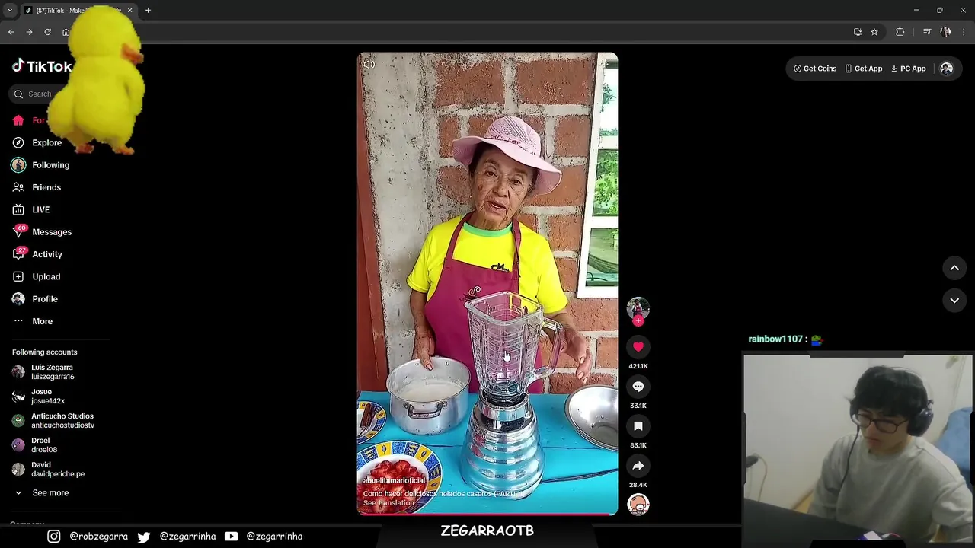Image resolution: width=975 pixels, height=548 pixels.
Task: Click the Explore compass icon
Action: [x=18, y=143]
